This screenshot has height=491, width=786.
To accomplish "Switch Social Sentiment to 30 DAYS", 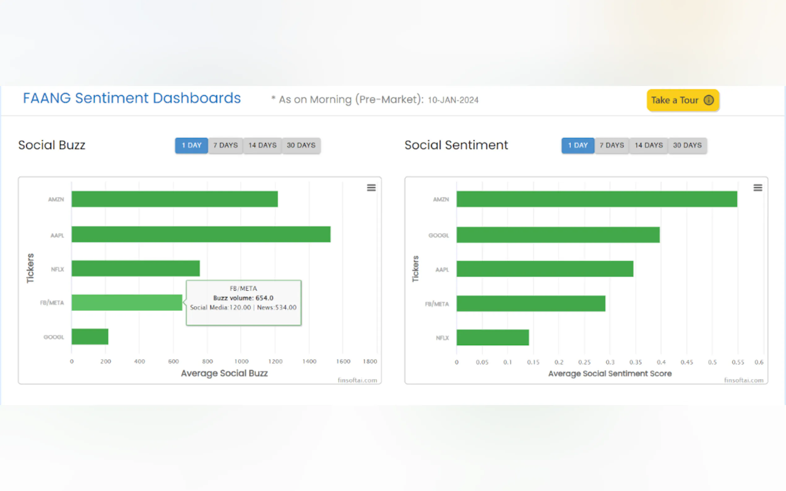I will click(x=687, y=145).
